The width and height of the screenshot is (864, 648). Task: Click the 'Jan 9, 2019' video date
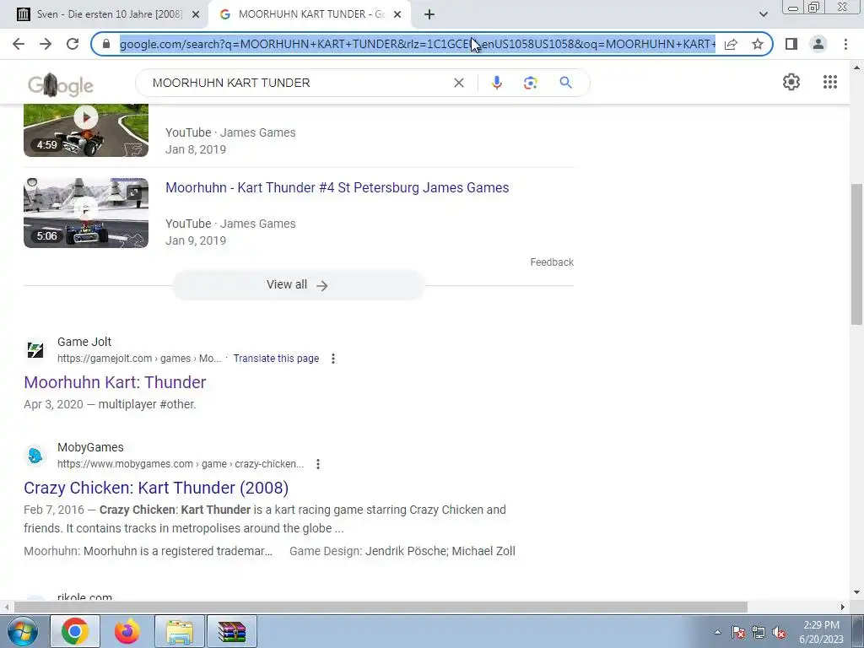196,240
